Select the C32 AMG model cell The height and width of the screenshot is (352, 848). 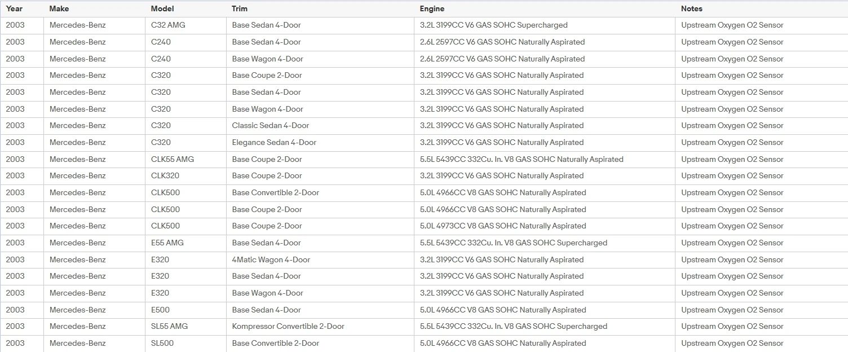(185, 25)
